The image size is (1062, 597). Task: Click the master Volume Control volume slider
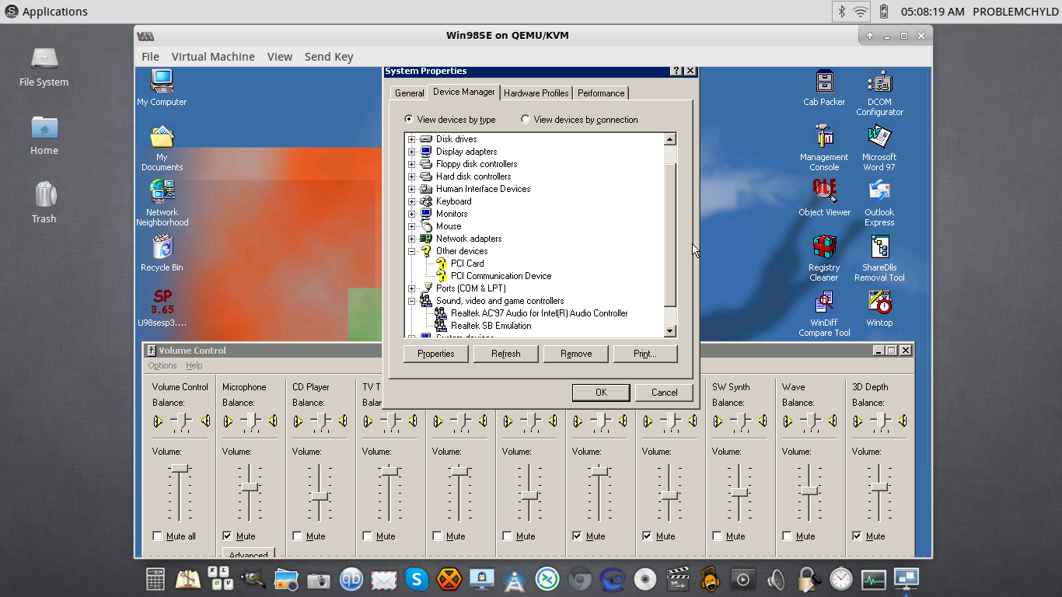(180, 468)
